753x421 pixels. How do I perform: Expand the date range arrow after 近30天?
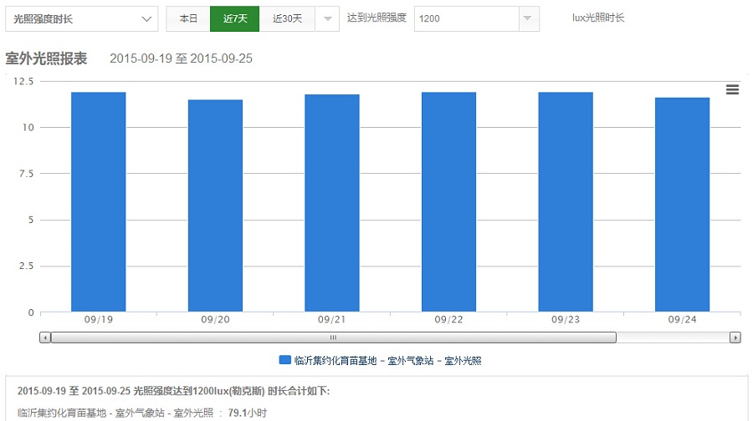point(328,18)
